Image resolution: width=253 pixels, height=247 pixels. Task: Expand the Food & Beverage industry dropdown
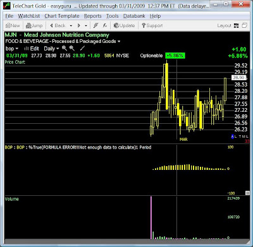[119, 42]
